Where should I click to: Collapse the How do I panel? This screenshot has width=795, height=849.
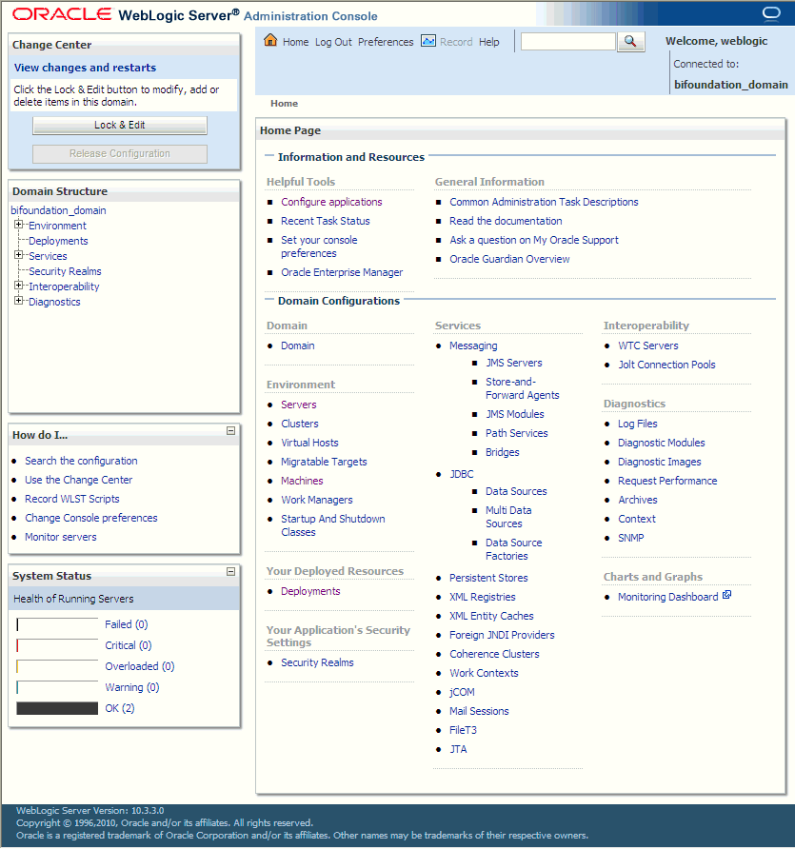tap(230, 431)
